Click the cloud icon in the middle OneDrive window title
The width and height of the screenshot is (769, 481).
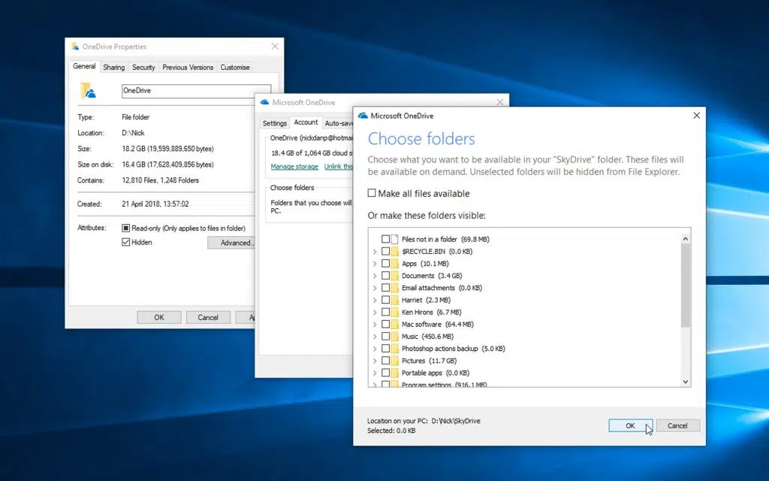265,102
